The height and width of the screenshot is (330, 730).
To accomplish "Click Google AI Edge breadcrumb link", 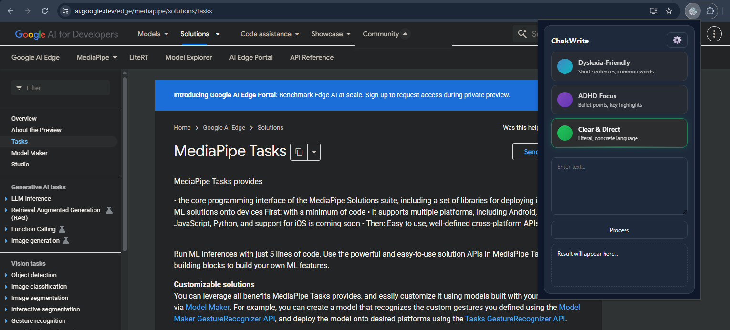I will point(224,128).
